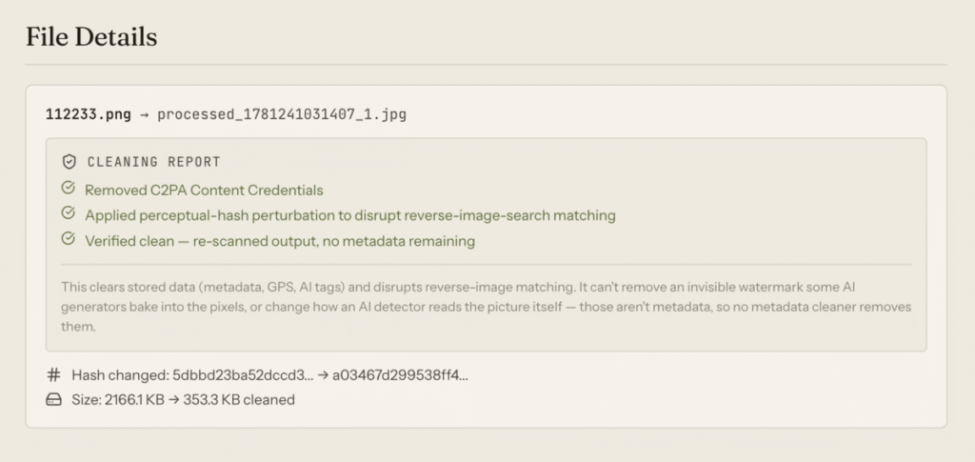The image size is (975, 462).
Task: Click the Size 2166.1 KB to 353.3 KB line
Action: [x=183, y=400]
